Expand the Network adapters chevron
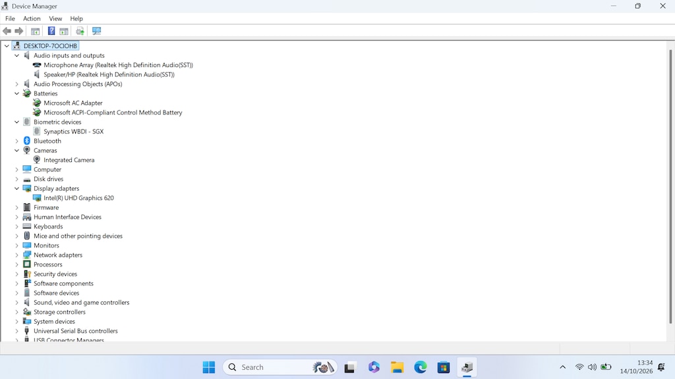The width and height of the screenshot is (675, 379). coord(16,255)
